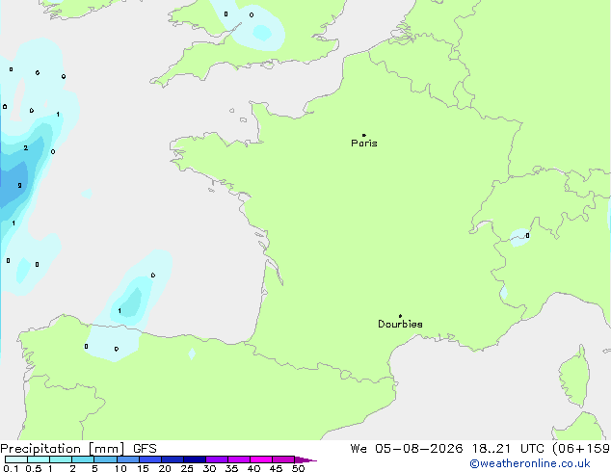The width and height of the screenshot is (611, 472).
Task: Click the legend value label 35
Action: [231, 468]
